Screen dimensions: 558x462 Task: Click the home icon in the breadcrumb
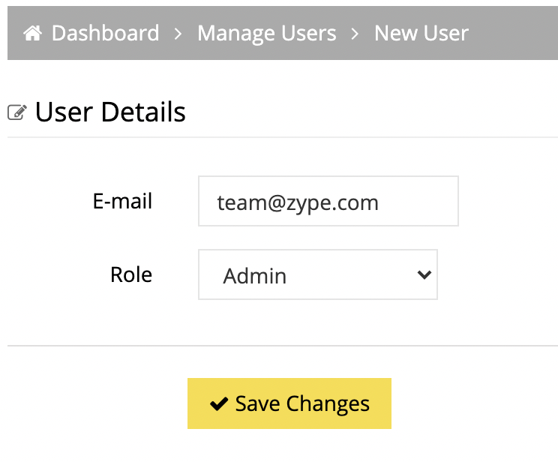click(32, 33)
